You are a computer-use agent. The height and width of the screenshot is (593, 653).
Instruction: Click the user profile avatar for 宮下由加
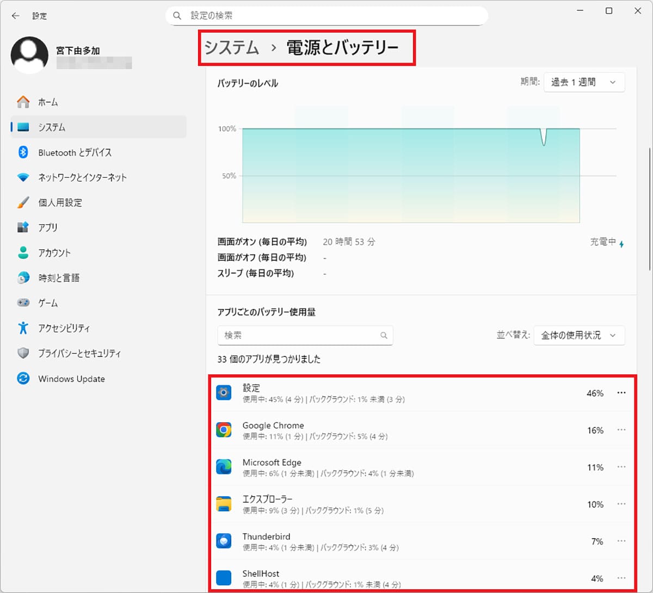[x=30, y=54]
